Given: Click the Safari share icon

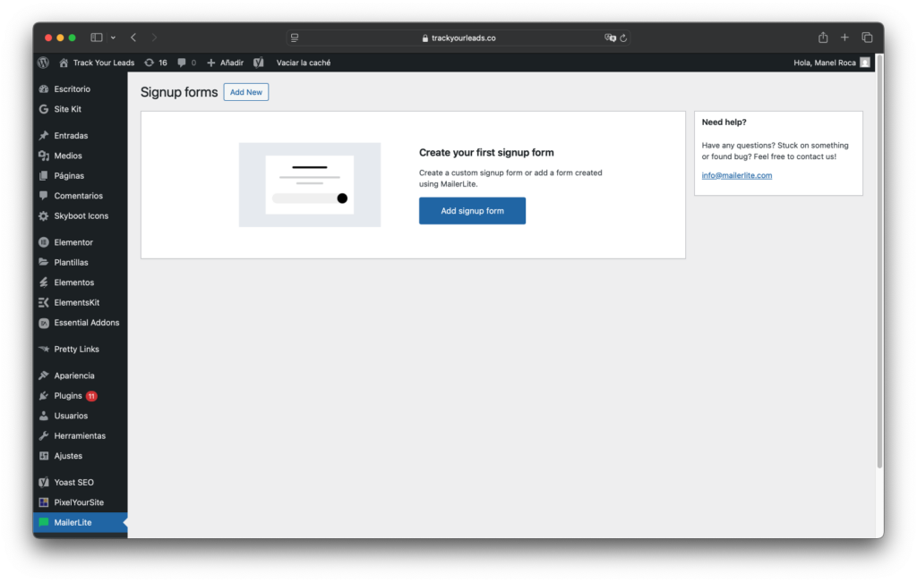Looking at the screenshot, I should [x=823, y=38].
